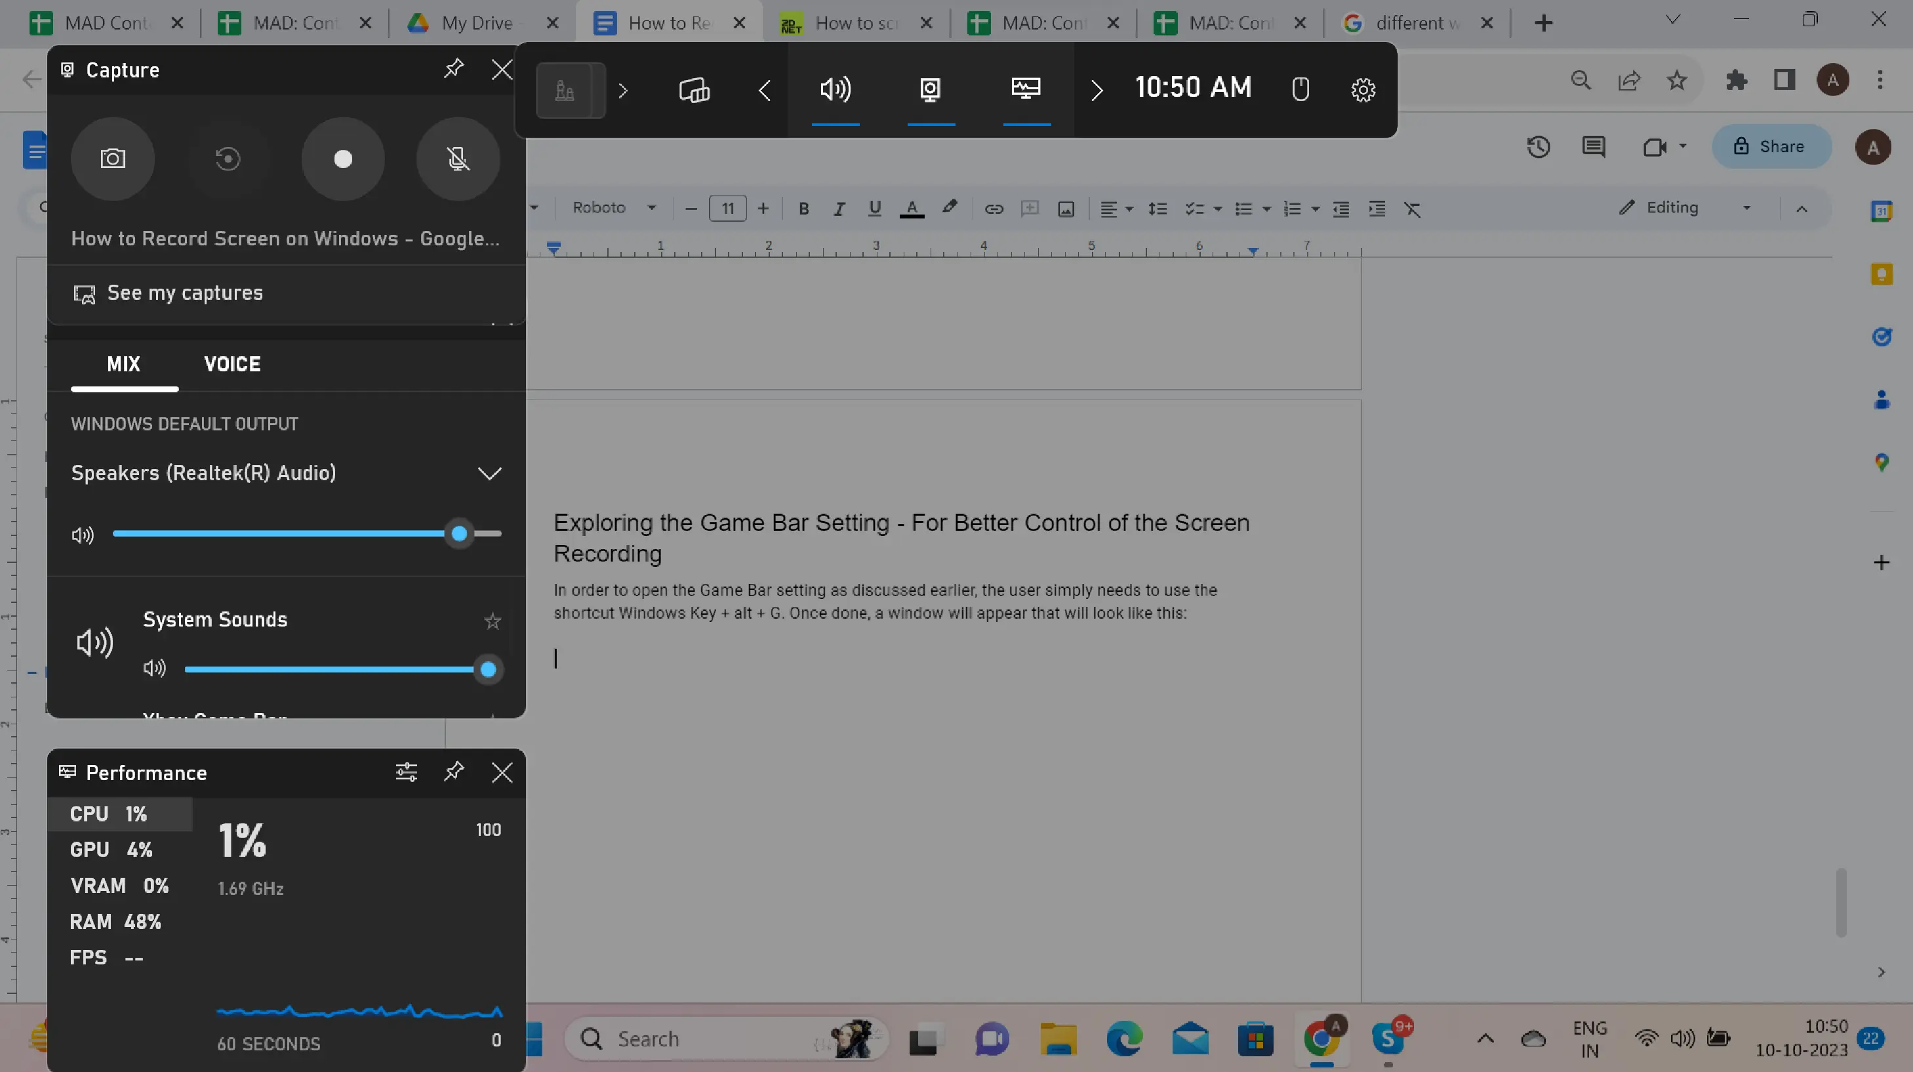Image resolution: width=1913 pixels, height=1072 pixels.
Task: Insert an image from the toolbar
Action: click(x=1066, y=209)
